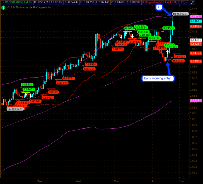Click the green 0.8353 signal label

[x=28, y=84]
